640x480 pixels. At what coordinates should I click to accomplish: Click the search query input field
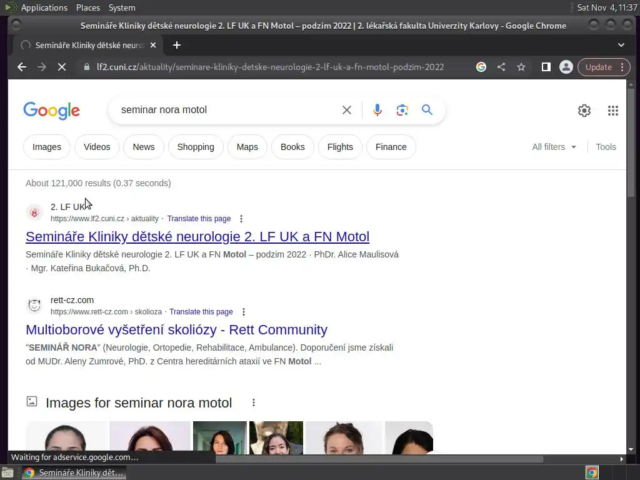229,110
